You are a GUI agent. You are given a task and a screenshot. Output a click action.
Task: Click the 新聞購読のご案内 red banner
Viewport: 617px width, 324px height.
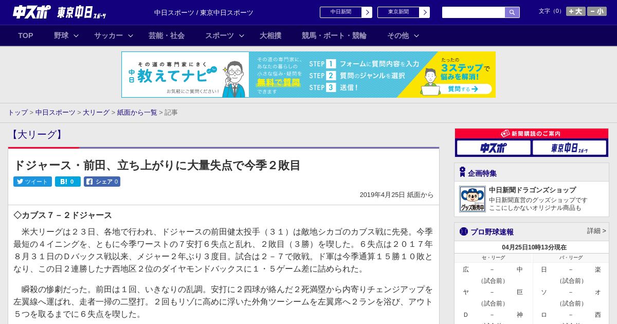coord(532,133)
